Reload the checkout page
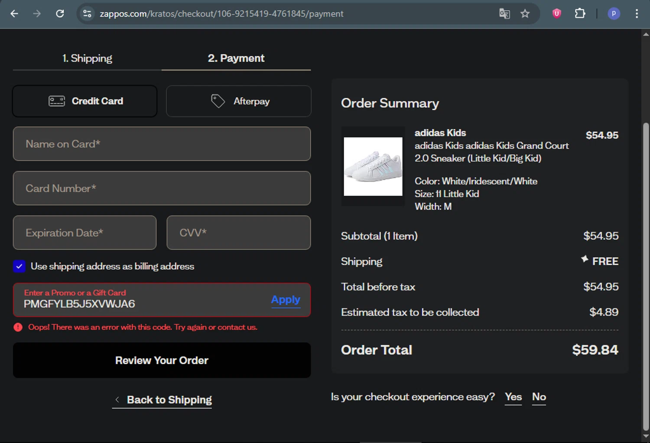 point(60,13)
